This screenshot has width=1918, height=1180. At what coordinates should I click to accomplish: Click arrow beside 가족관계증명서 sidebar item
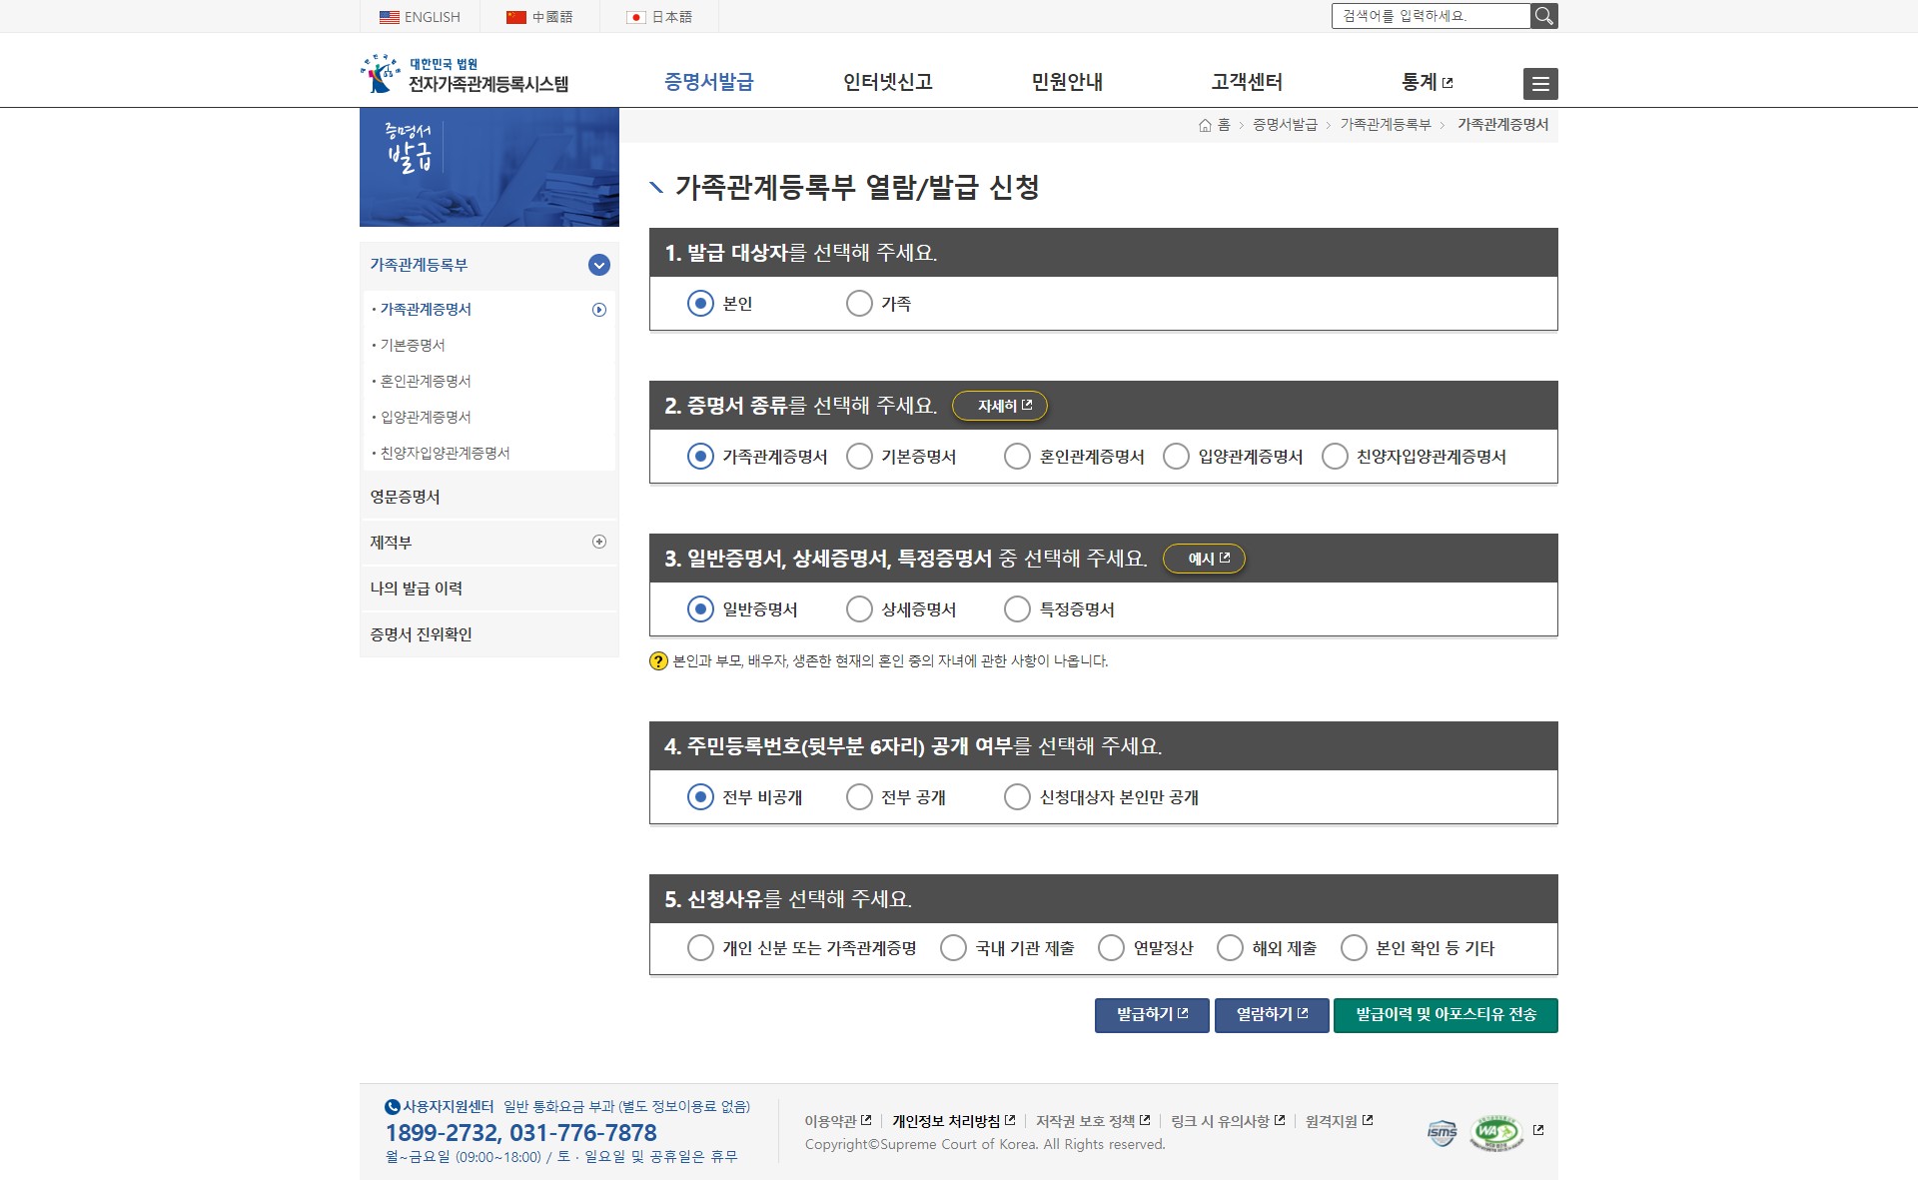tap(599, 310)
